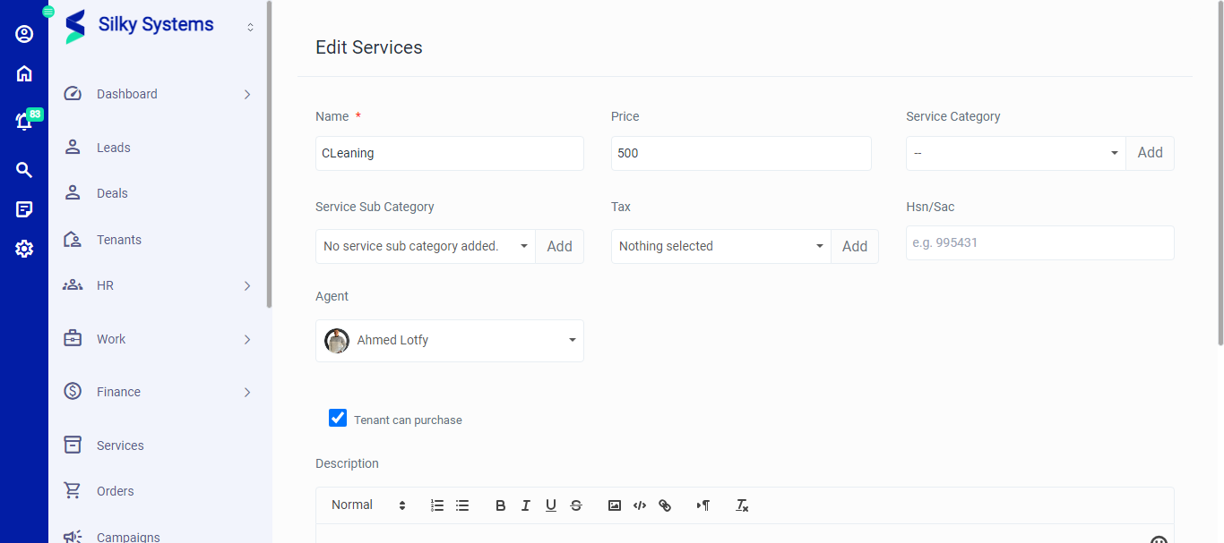Insert an image in the description editor
Image resolution: width=1224 pixels, height=543 pixels.
614,505
